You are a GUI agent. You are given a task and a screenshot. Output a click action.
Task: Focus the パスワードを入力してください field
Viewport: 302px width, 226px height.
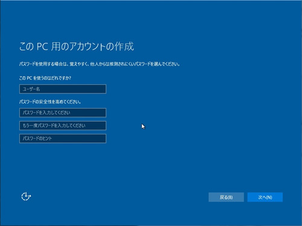pos(63,113)
